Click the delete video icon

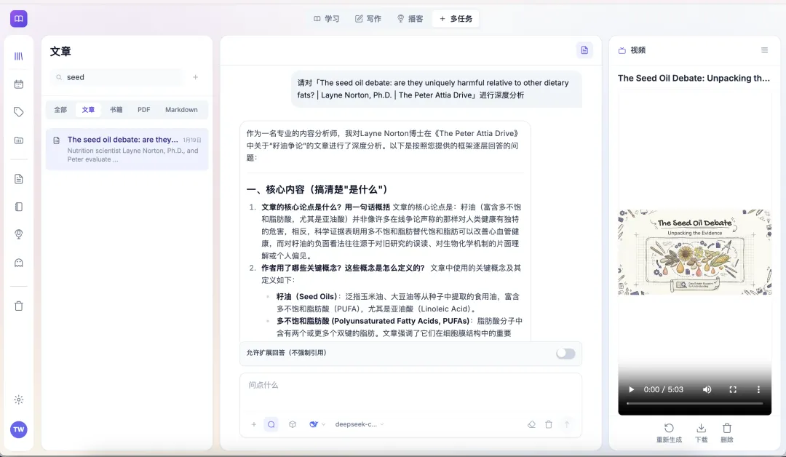(727, 433)
